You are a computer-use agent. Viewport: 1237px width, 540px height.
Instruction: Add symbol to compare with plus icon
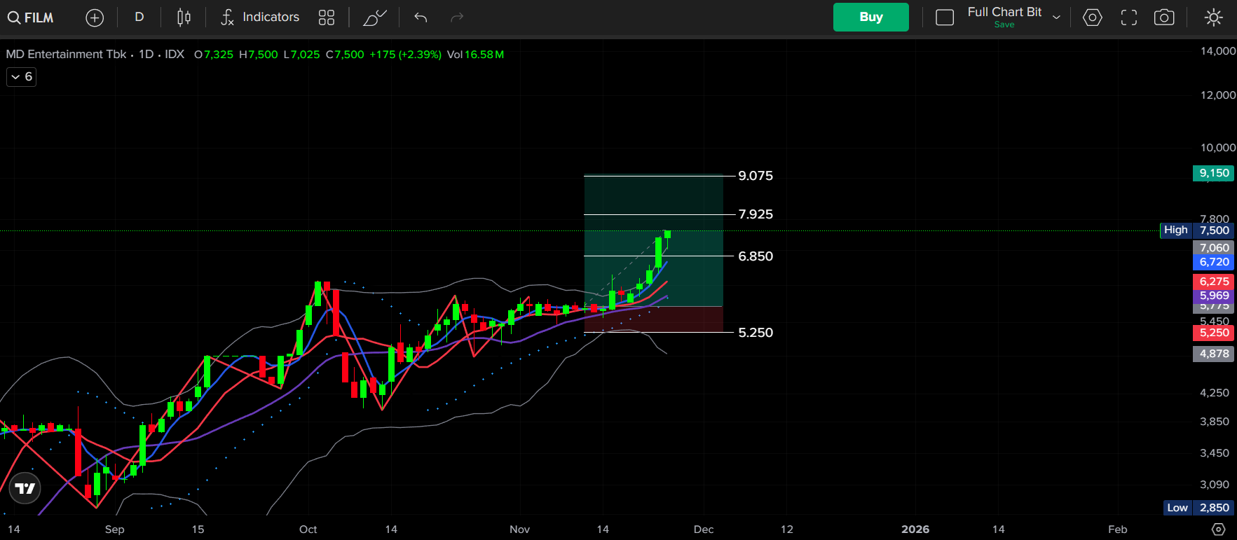pyautogui.click(x=95, y=18)
